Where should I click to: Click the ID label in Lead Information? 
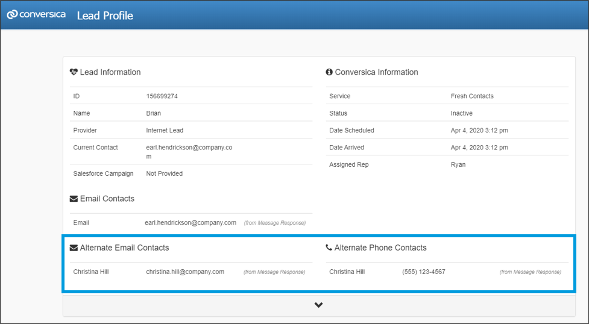(76, 96)
